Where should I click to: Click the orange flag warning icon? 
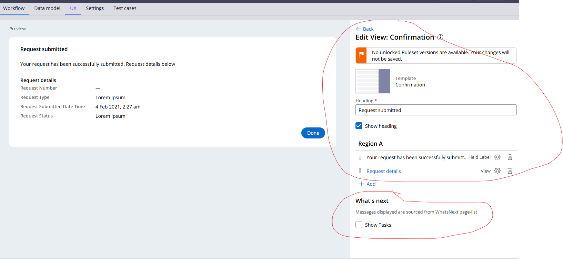[x=361, y=55]
